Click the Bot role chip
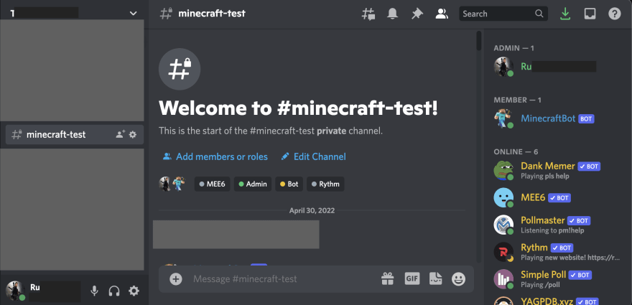 coord(289,184)
